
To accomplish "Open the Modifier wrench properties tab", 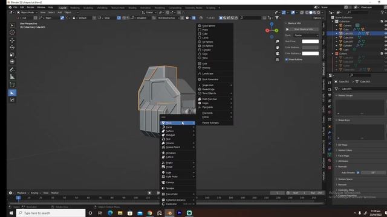I will pyautogui.click(x=330, y=133).
